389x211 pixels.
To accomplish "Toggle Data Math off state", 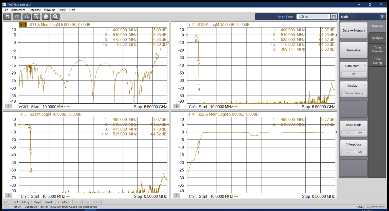I will tap(354, 74).
